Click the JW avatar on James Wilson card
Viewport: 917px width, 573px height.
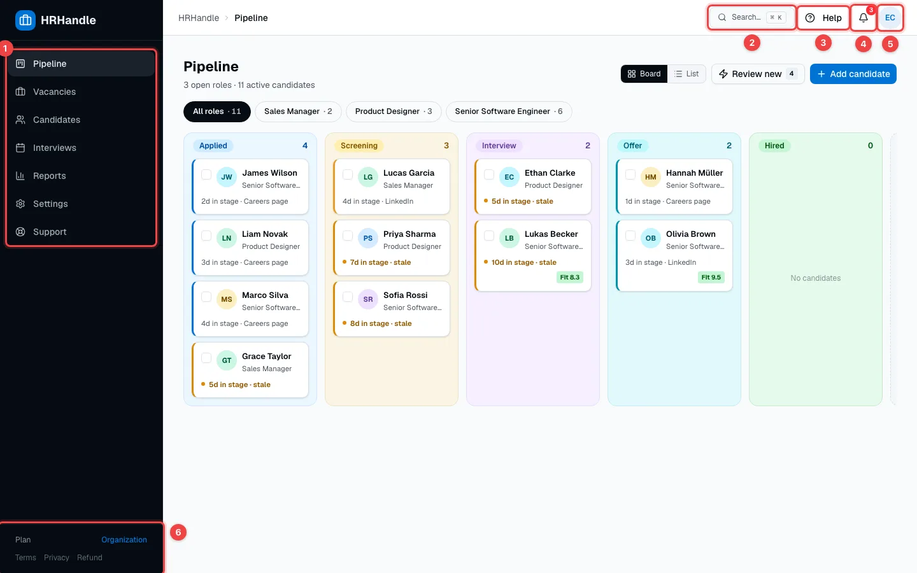(227, 177)
